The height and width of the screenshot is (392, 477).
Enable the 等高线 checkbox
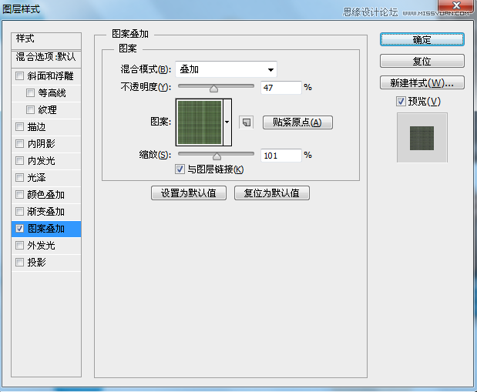30,92
